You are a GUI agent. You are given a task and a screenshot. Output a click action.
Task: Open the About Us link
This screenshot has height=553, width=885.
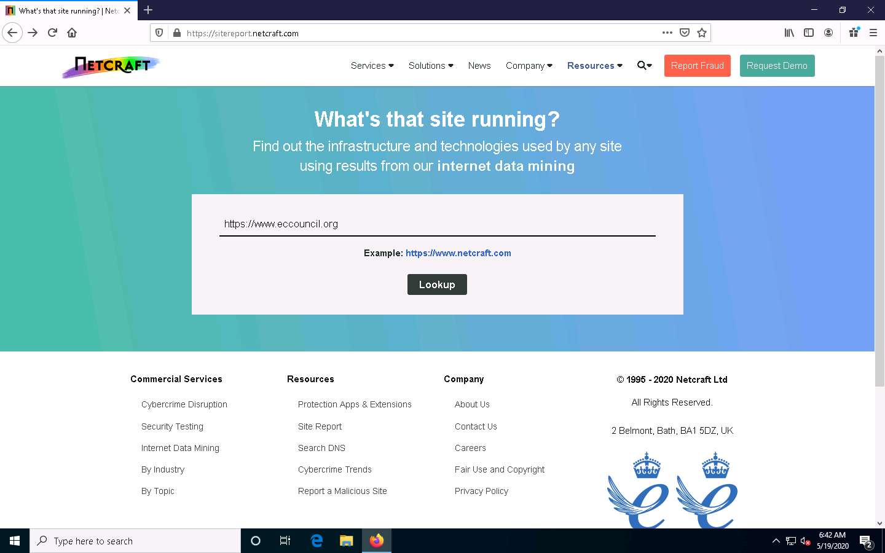click(472, 404)
